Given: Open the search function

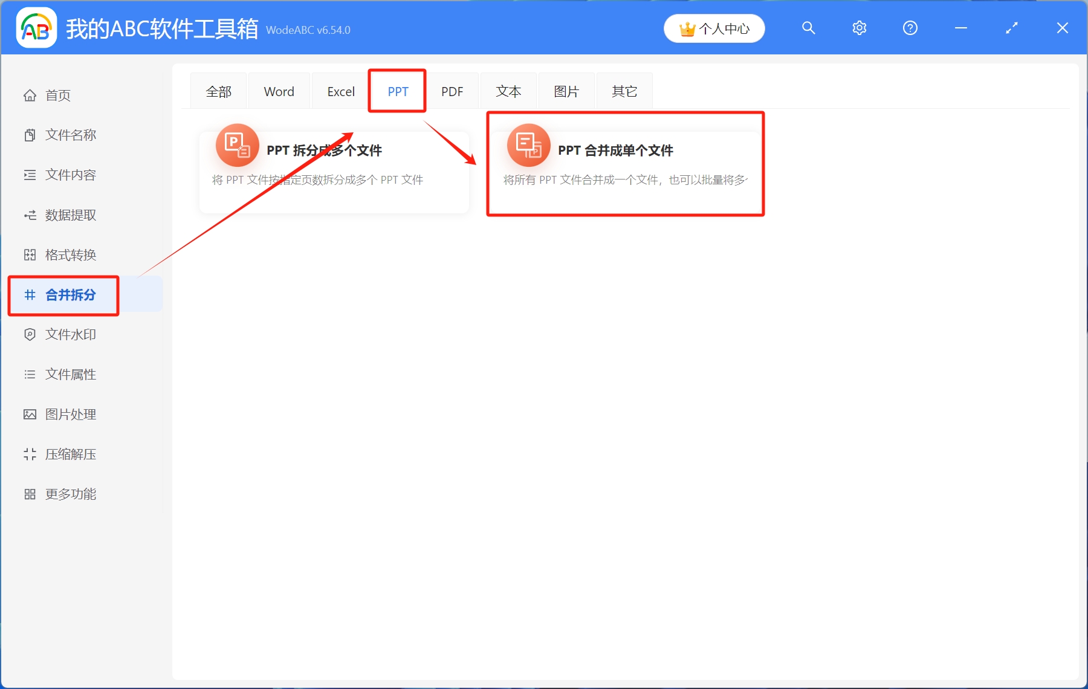Looking at the screenshot, I should (x=808, y=28).
